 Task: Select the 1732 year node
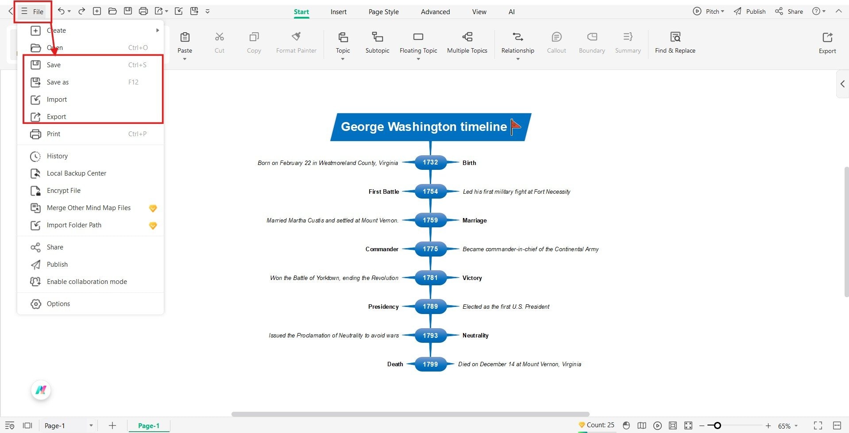click(430, 162)
